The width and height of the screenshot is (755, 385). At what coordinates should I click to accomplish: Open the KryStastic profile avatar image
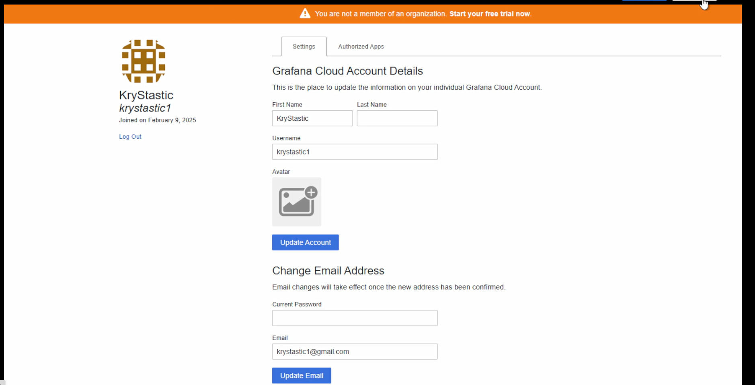pos(144,61)
